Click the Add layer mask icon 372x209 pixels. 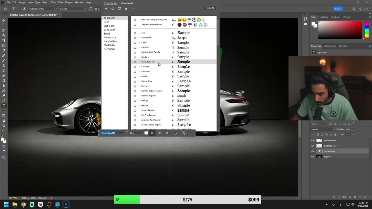click(344, 197)
